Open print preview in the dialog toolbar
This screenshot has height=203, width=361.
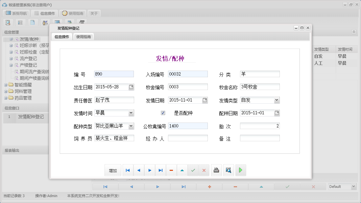coord(229,170)
